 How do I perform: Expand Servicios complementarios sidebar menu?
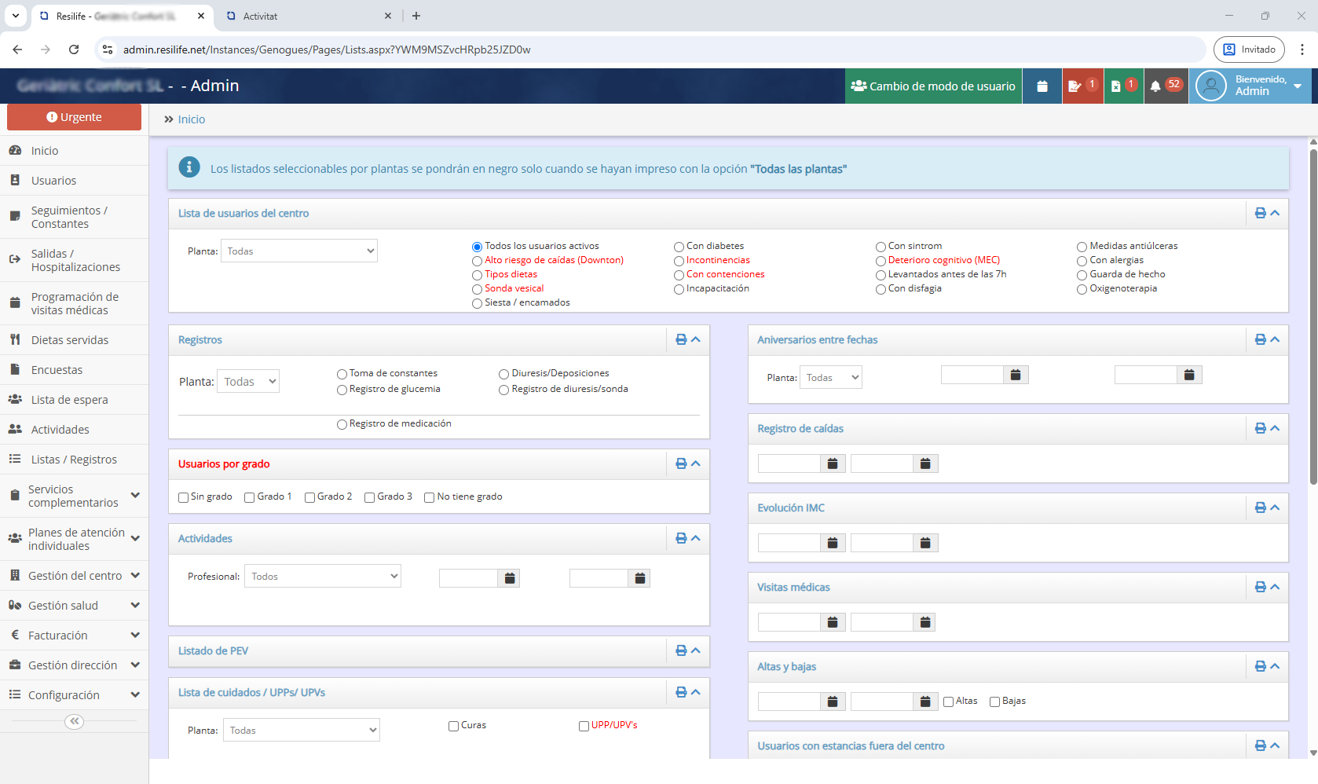[x=74, y=496]
